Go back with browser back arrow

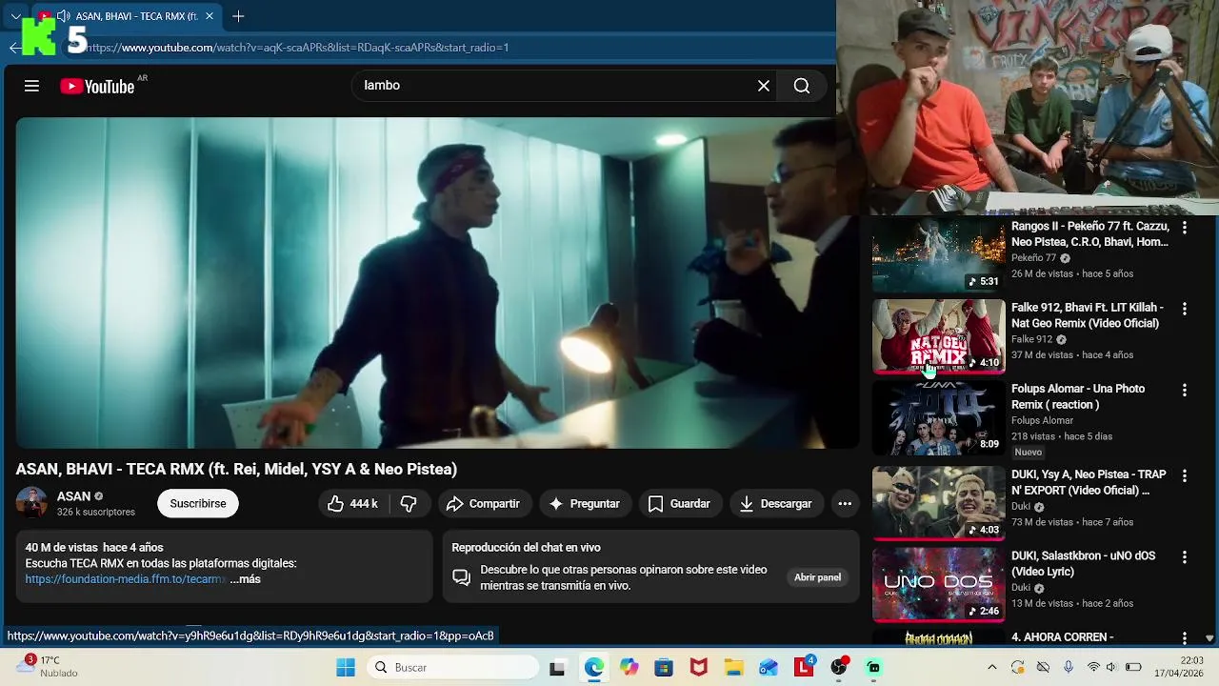[14, 48]
